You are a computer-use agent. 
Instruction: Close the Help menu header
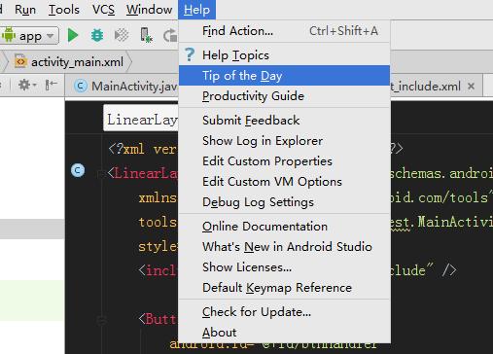pos(196,10)
